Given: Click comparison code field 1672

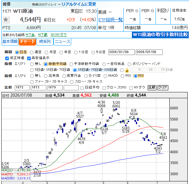Looking at the screenshot, I should click(22, 88).
